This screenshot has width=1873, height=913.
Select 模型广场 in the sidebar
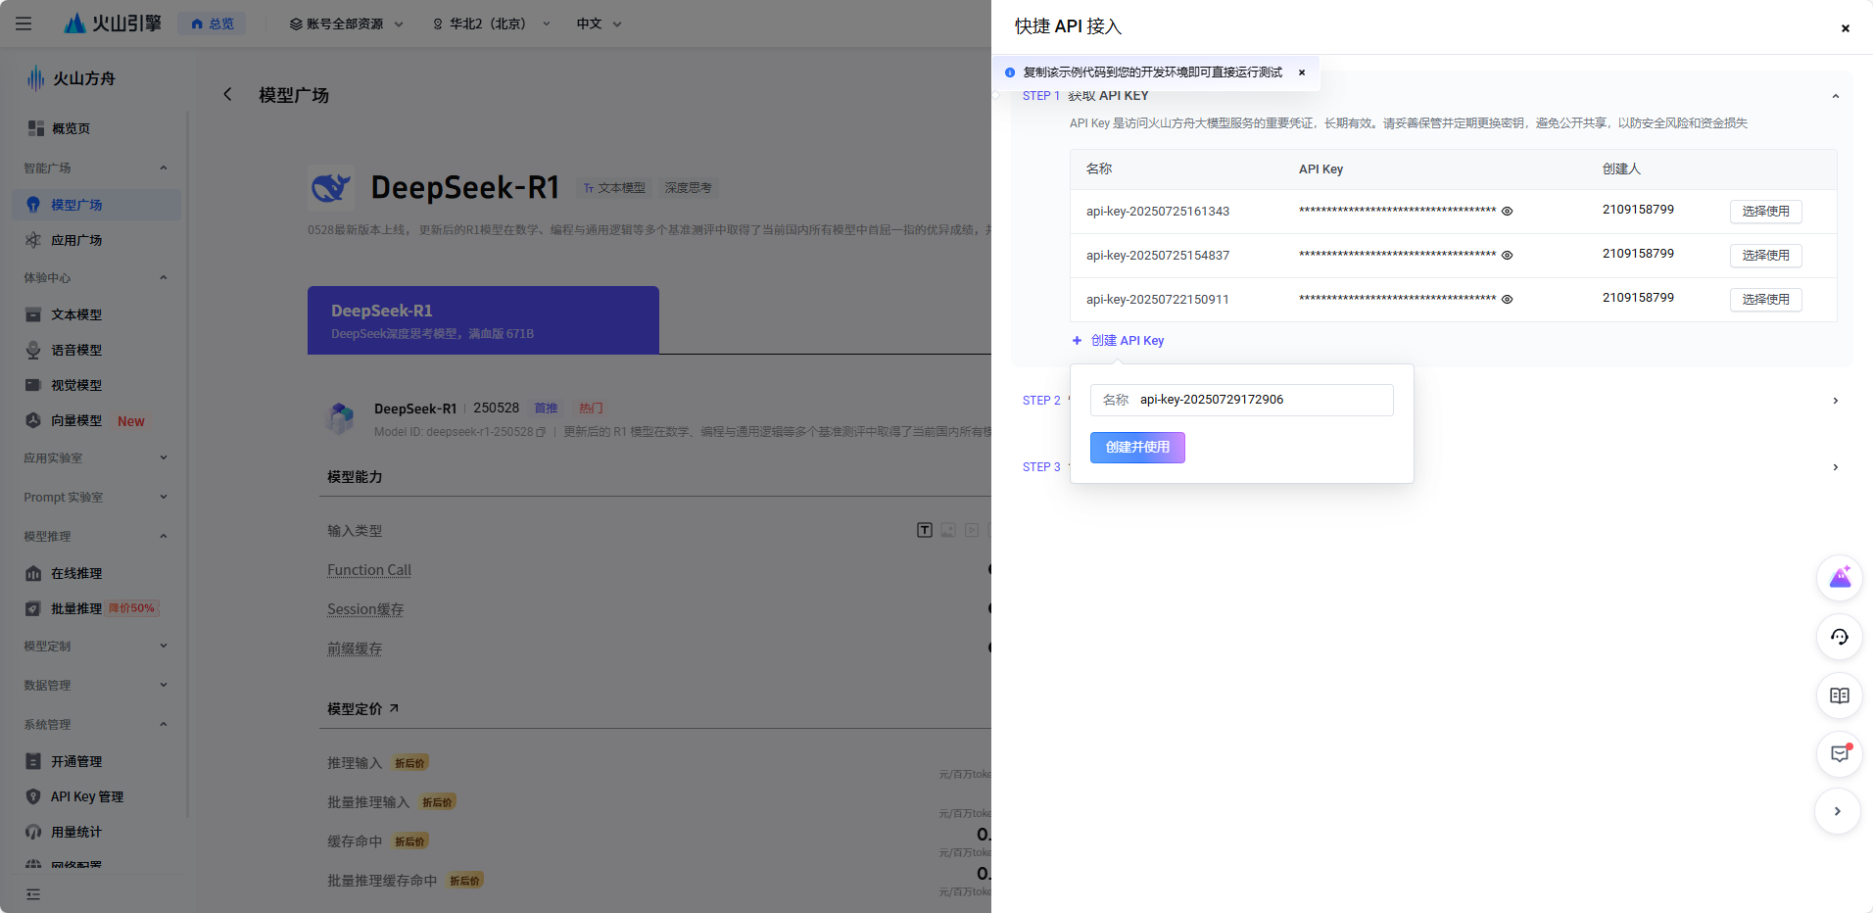click(x=96, y=205)
